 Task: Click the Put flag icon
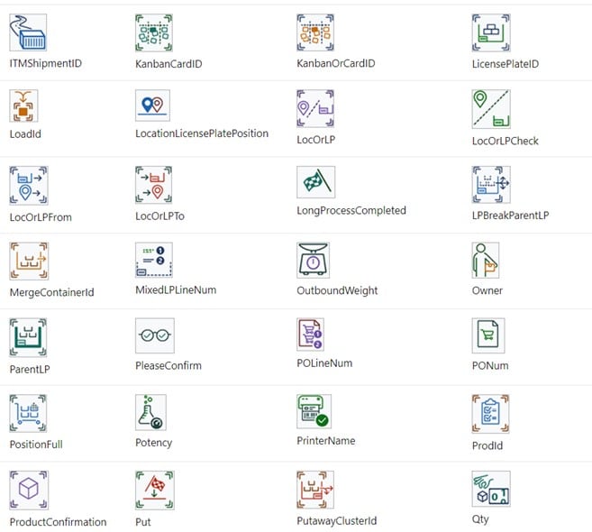tap(155, 490)
